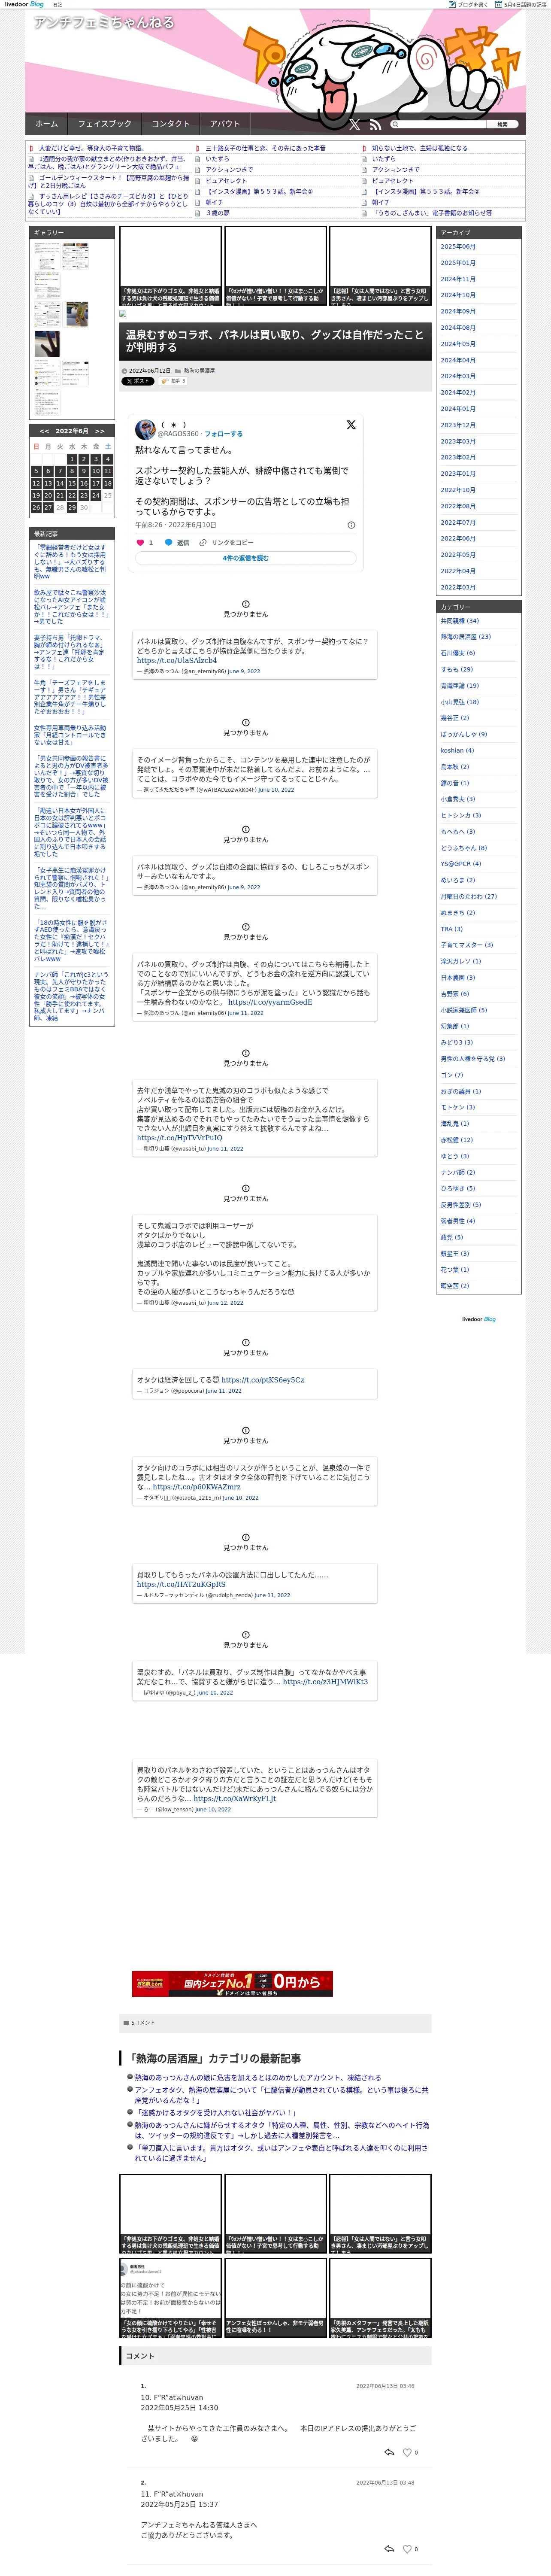Open headline 三十路女子の仕事と恋、その先にあった本音
This screenshot has width=551, height=2576.
265,148
